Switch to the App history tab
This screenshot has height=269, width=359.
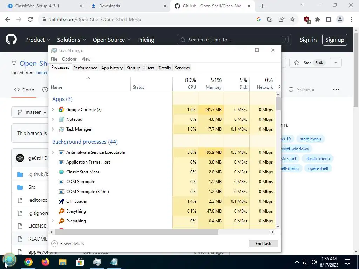point(112,68)
